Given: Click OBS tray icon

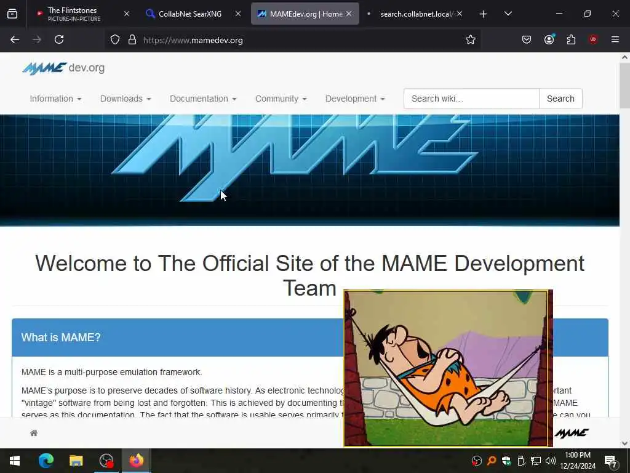Looking at the screenshot, I should click(477, 461).
